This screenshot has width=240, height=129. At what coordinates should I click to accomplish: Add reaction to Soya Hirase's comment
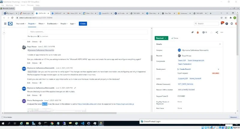[40, 63]
